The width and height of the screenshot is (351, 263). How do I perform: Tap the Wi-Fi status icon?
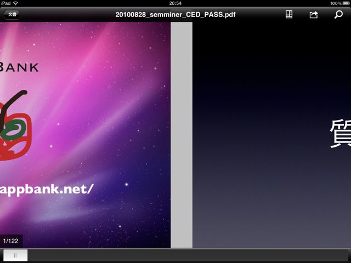(15, 3)
